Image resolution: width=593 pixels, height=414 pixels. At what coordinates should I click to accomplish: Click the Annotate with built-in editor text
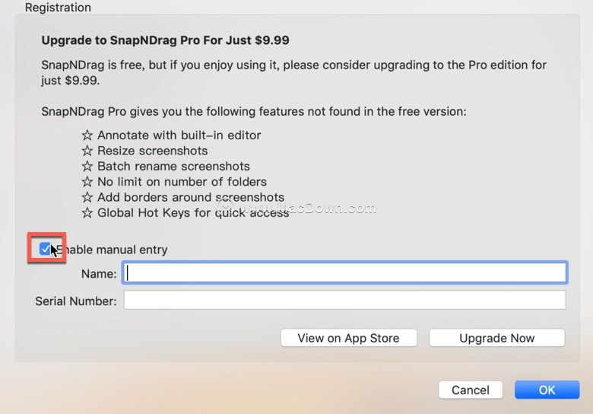coord(179,135)
